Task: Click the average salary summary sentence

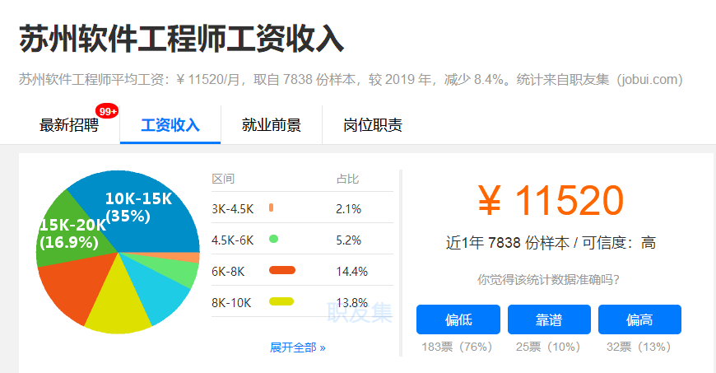Action: pos(351,80)
